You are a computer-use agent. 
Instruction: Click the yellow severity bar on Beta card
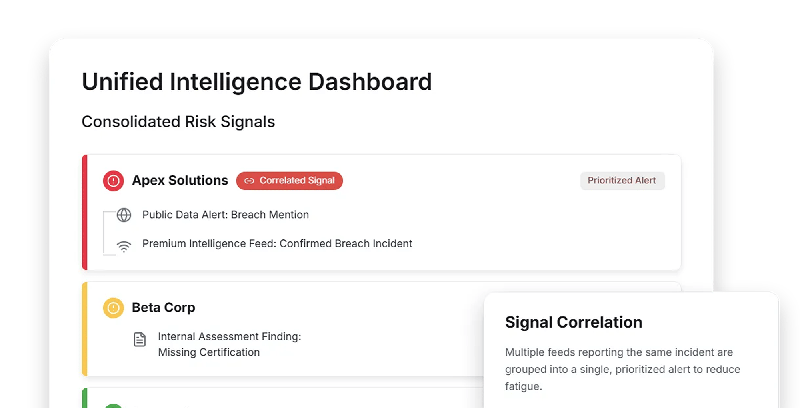pyautogui.click(x=84, y=329)
